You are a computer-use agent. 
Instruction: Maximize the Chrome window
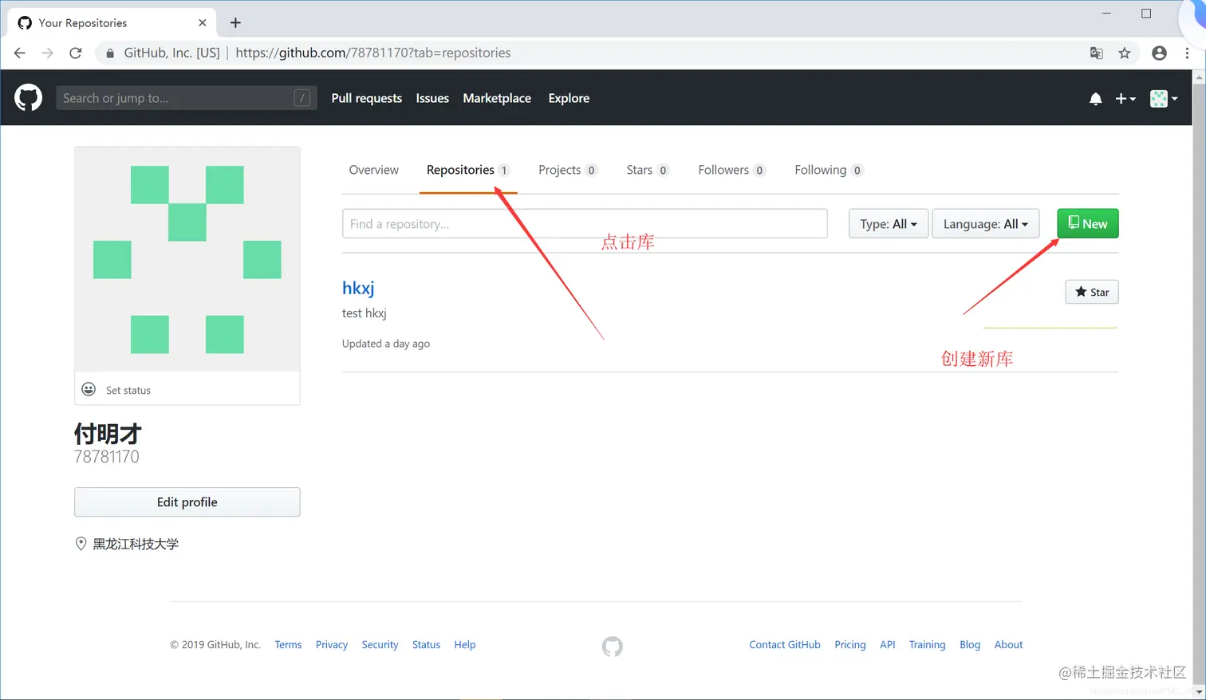(1146, 14)
